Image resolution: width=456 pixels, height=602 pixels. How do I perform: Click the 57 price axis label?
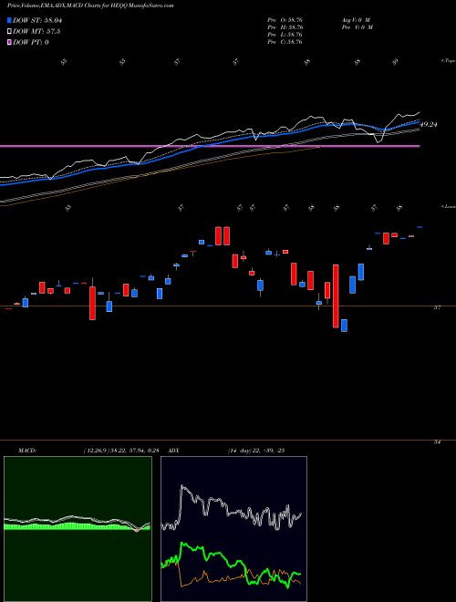pos(437,307)
